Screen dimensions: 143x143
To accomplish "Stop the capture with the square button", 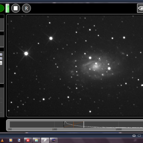I will pos(16,8).
